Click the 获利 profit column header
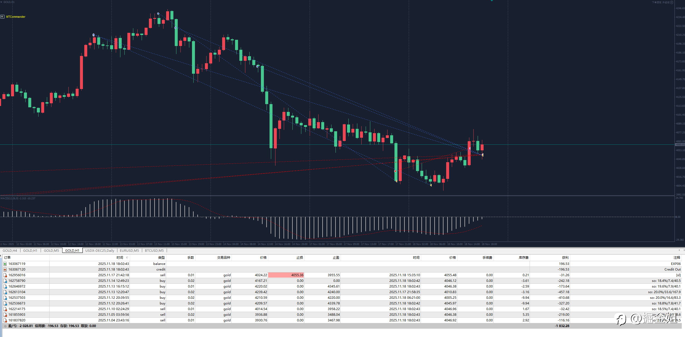 click(565, 258)
